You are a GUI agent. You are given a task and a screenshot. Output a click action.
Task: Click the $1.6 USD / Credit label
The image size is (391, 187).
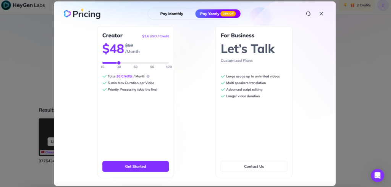coord(155,36)
